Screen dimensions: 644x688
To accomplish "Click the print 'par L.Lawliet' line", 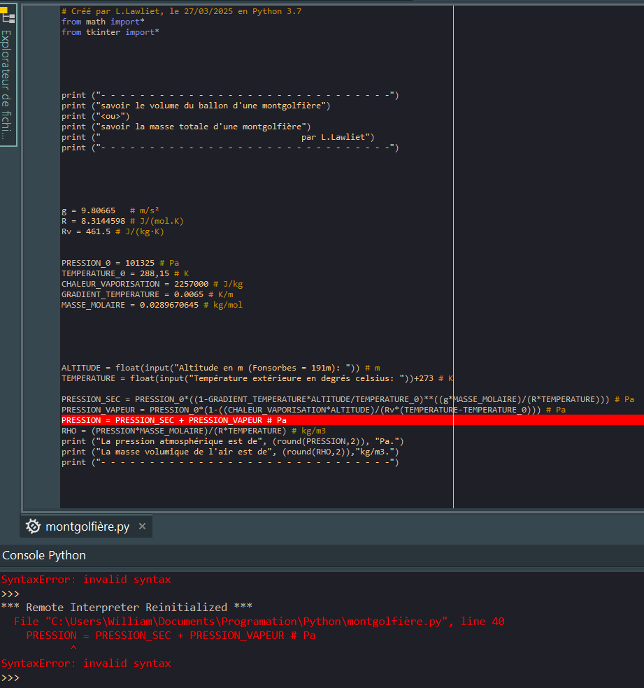I will click(x=218, y=137).
